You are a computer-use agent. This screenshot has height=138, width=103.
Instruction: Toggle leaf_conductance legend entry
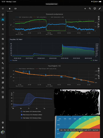tap(40, 17)
